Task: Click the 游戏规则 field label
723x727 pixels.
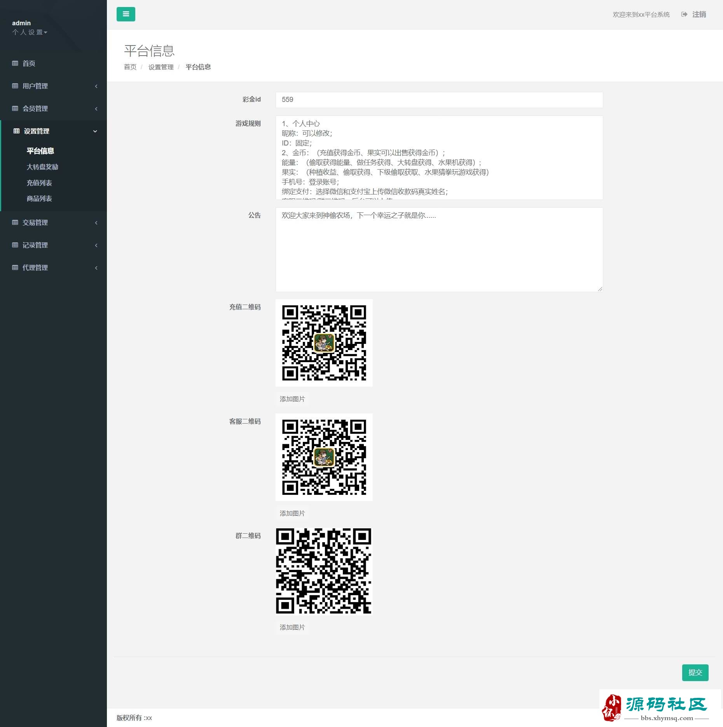Action: click(x=248, y=124)
